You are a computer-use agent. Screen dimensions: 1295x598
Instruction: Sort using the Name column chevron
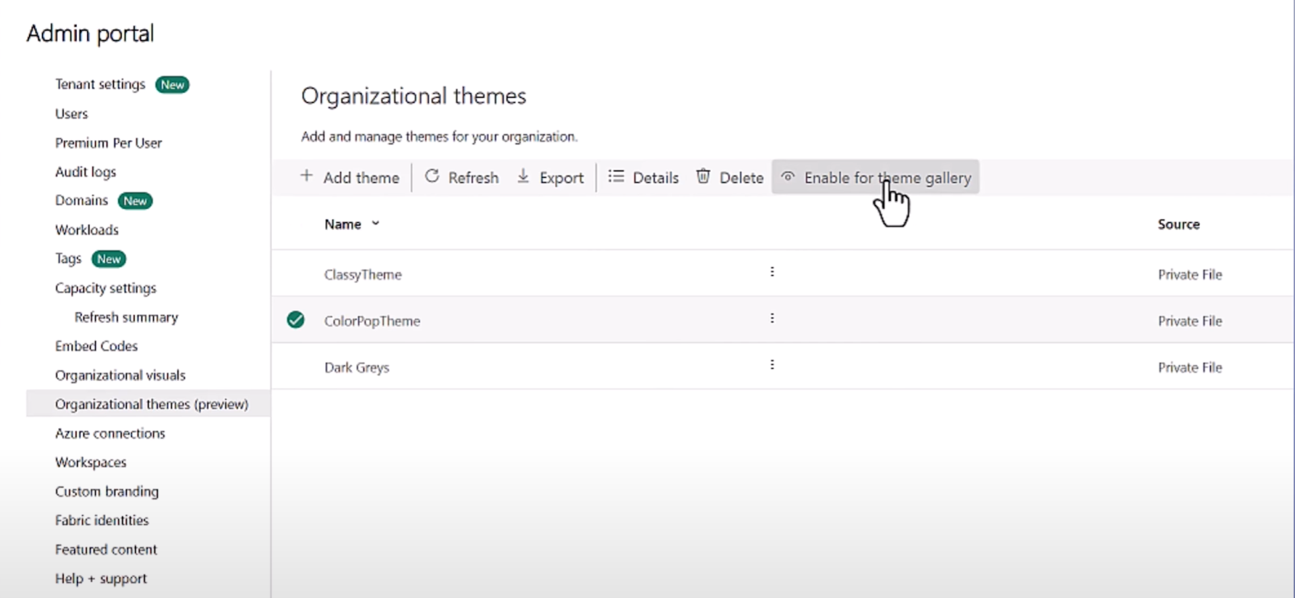376,224
